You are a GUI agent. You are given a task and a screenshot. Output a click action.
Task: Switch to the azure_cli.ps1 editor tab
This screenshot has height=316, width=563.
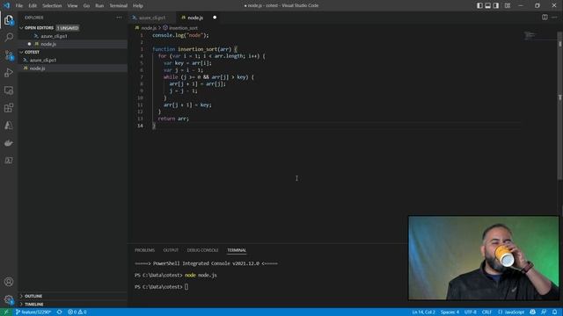[152, 18]
